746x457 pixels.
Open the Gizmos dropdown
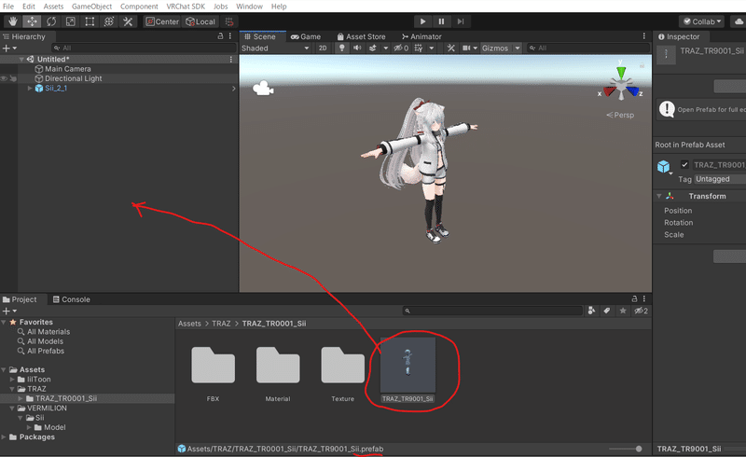[x=501, y=48]
